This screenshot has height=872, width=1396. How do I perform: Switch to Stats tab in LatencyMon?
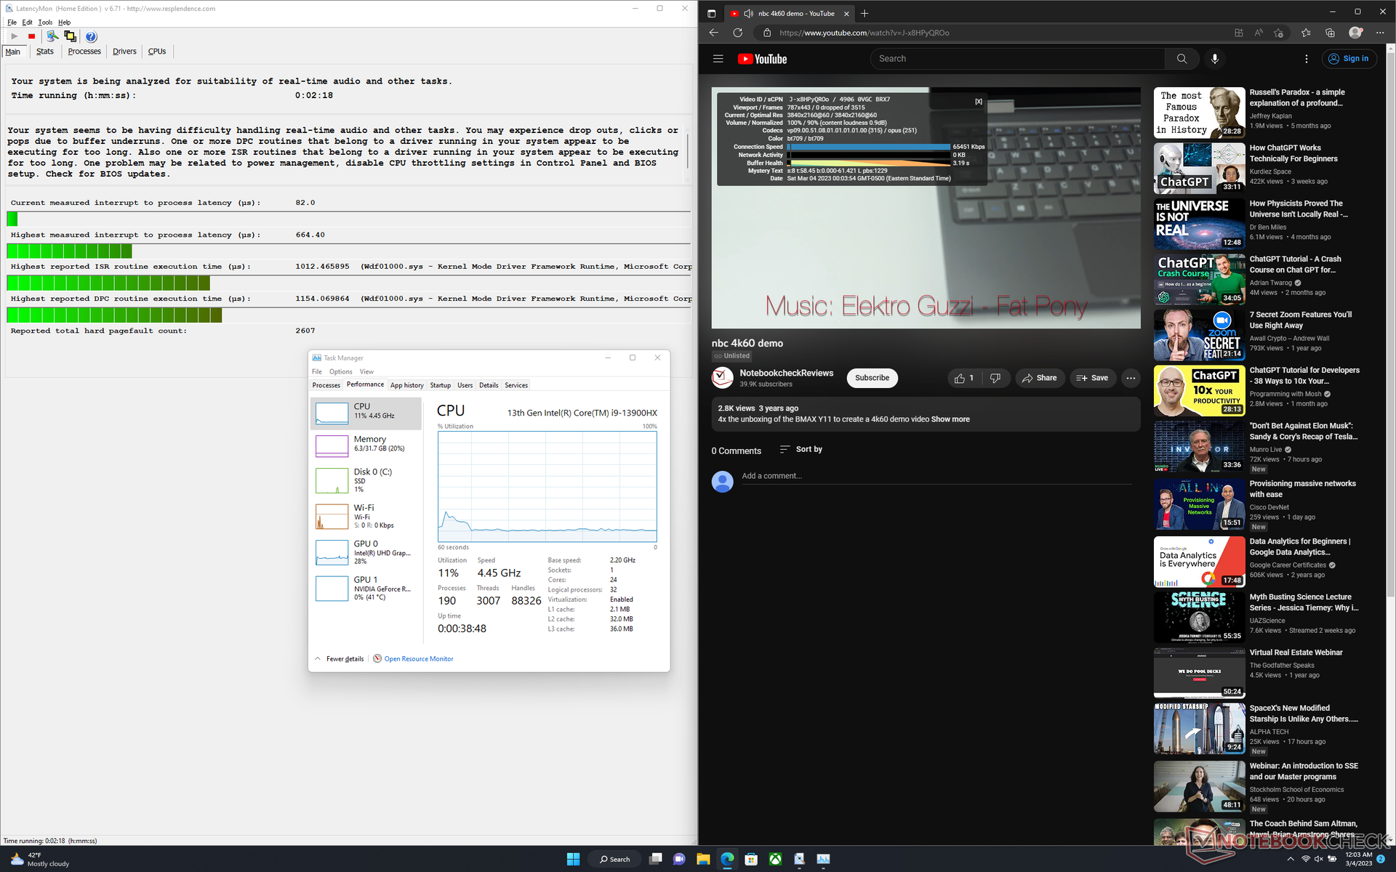[45, 51]
